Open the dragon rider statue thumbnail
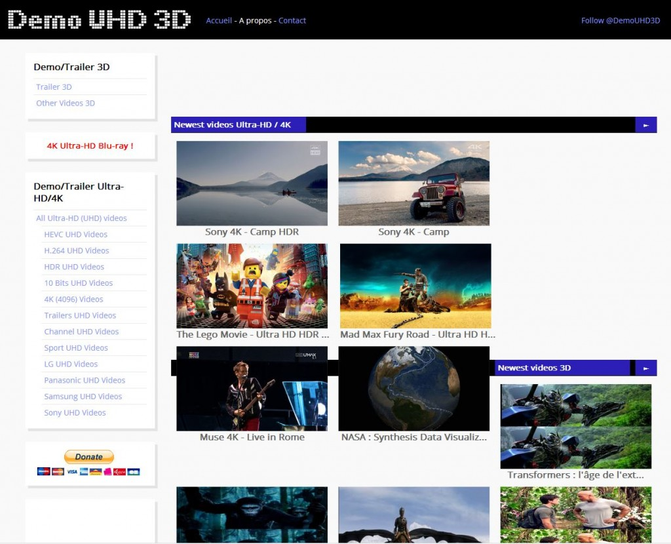 coord(414,515)
